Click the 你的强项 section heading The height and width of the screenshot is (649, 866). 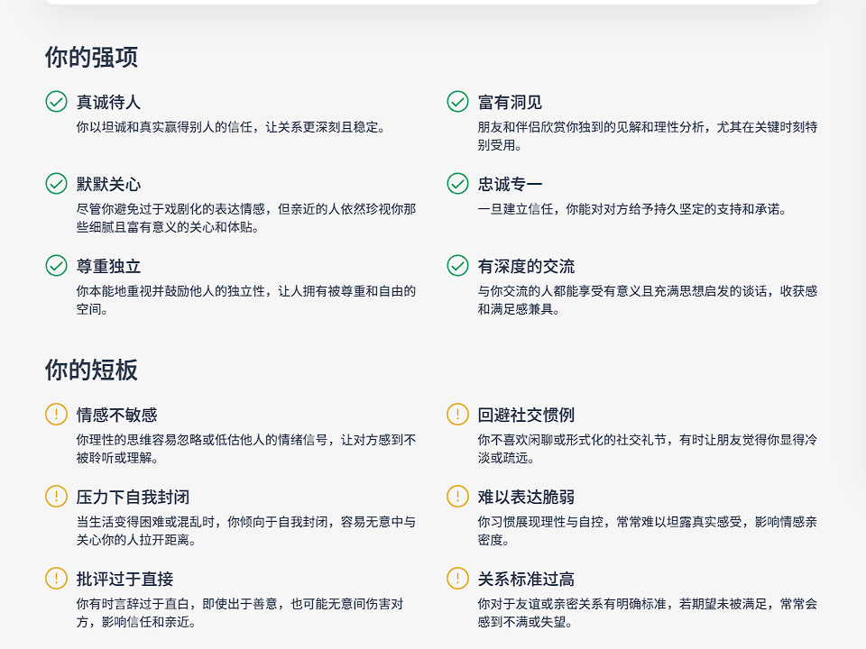tap(91, 58)
